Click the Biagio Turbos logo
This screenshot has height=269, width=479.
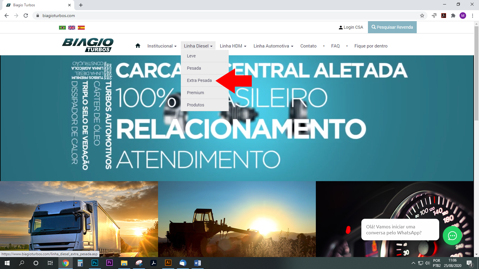[88, 45]
